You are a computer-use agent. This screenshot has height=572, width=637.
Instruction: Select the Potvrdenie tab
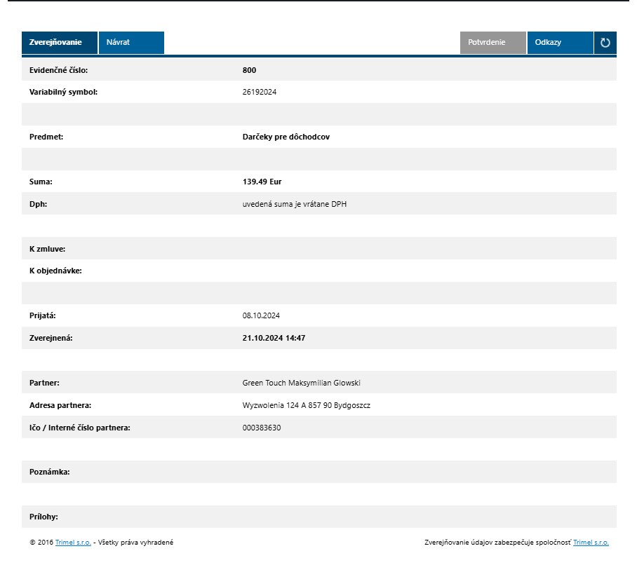492,43
